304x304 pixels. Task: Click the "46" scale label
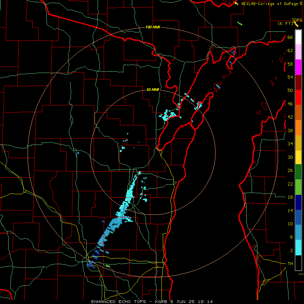pos(290,104)
